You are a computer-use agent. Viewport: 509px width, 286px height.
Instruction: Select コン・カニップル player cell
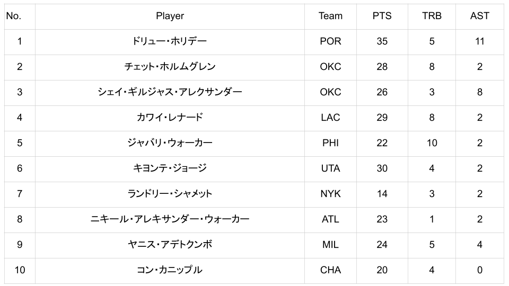[170, 270]
